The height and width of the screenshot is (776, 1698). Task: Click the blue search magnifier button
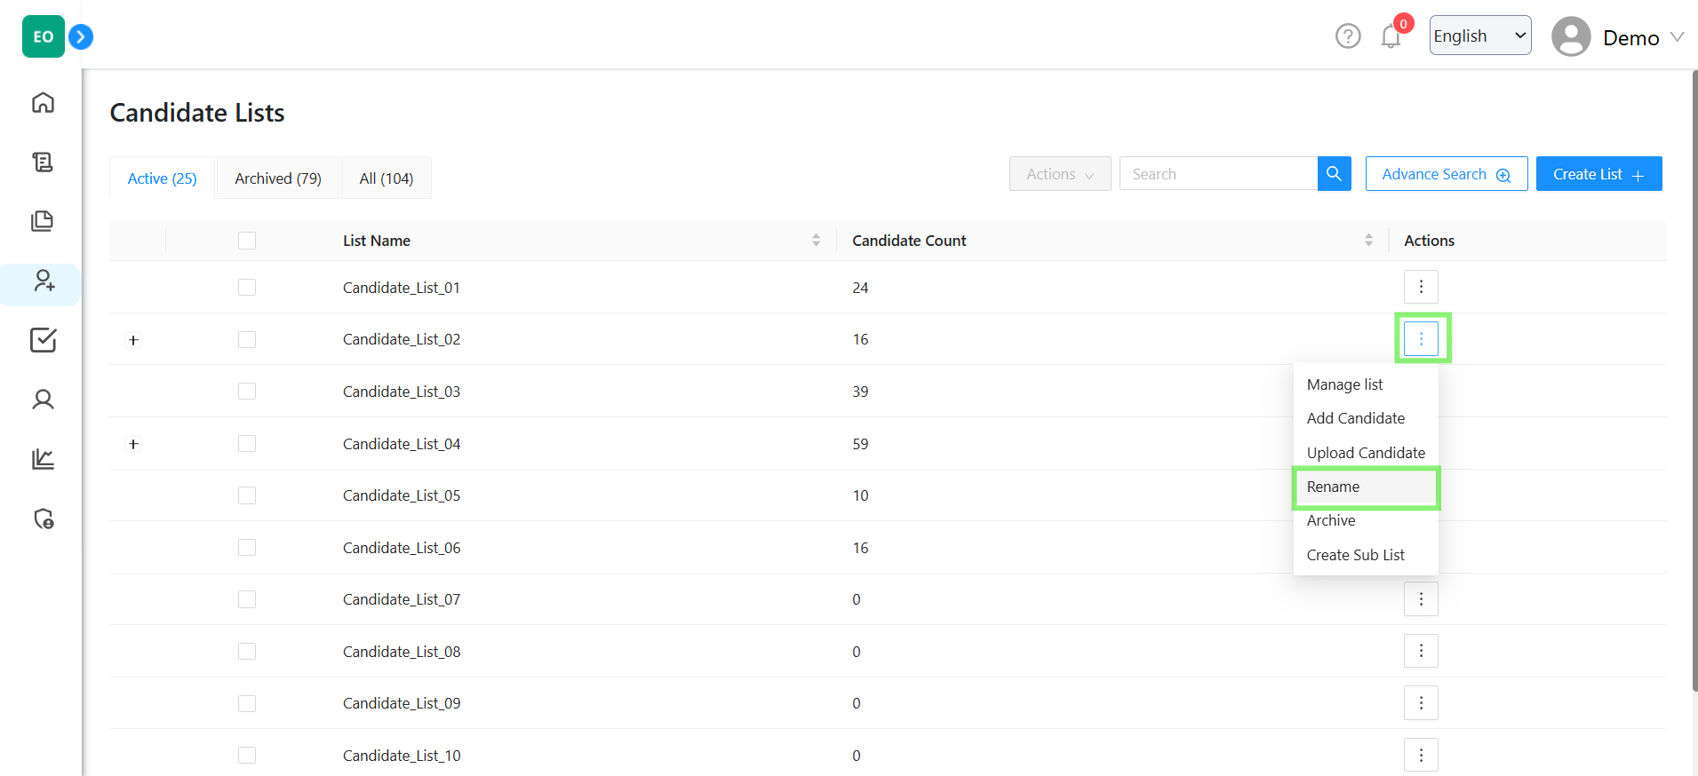(1334, 174)
